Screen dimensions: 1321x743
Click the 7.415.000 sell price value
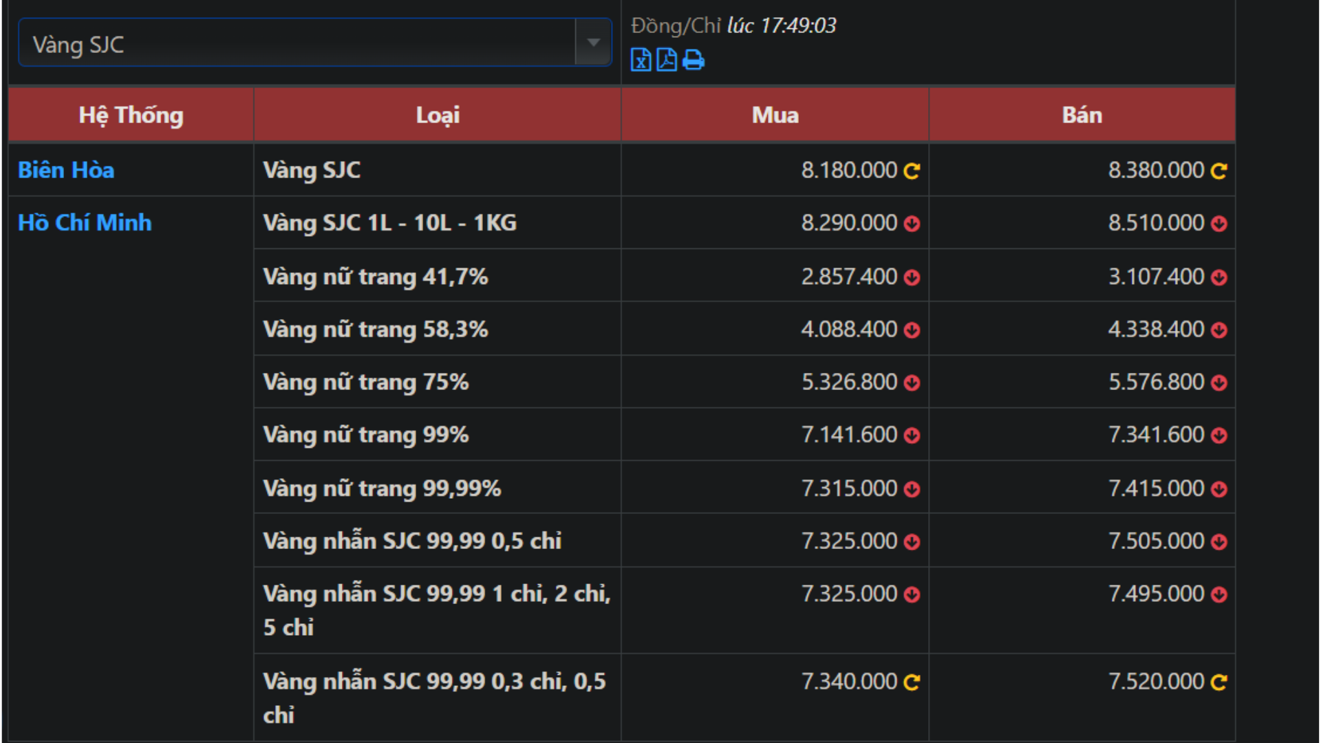coord(1156,488)
